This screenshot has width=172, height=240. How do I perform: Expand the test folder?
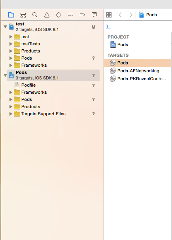(x=11, y=37)
